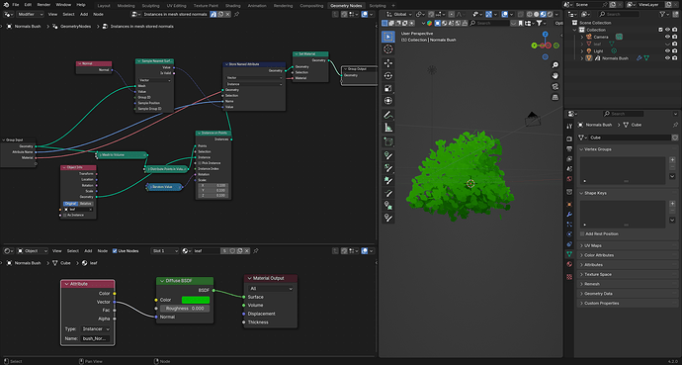Open the Modifiers wrench properties tab
This screenshot has height=365, width=682.
click(x=569, y=215)
